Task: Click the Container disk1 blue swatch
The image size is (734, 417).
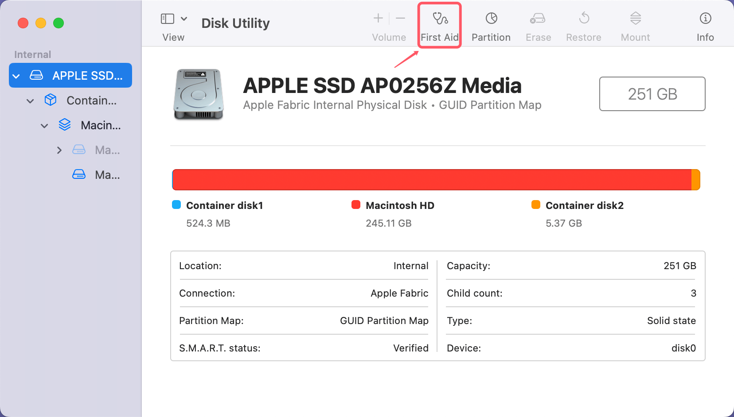Action: (x=176, y=205)
